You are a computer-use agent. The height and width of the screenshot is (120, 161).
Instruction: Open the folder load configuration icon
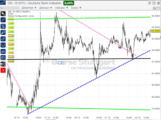point(155,8)
